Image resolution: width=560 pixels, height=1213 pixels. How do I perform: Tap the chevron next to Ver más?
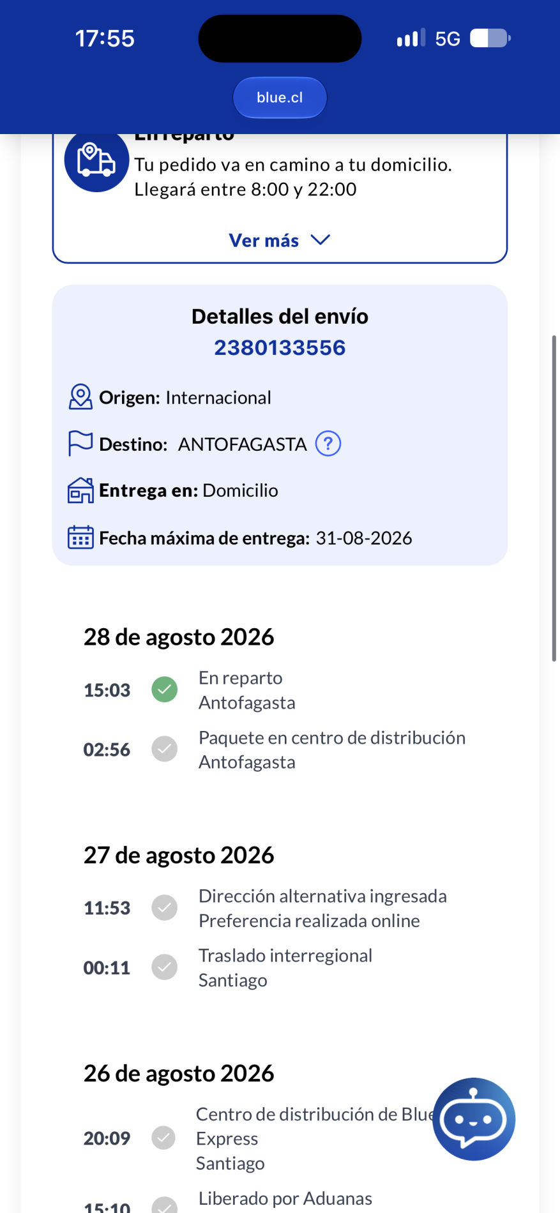[320, 240]
